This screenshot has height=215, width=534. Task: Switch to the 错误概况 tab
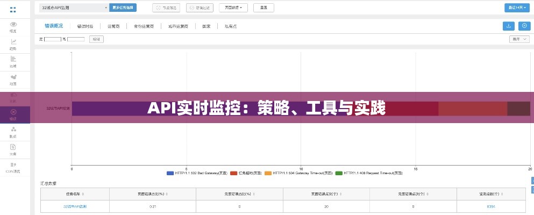click(54, 26)
